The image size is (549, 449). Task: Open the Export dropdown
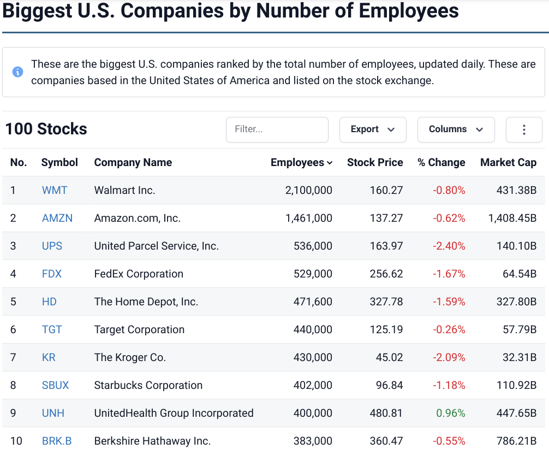(373, 129)
